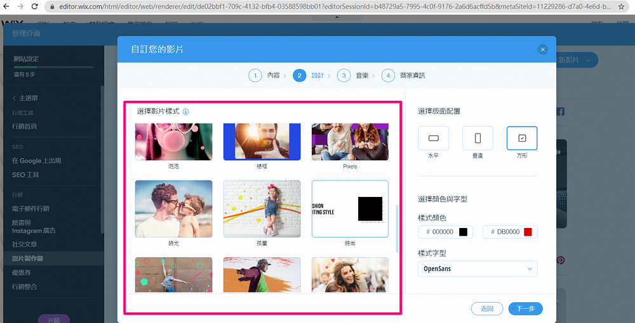Viewport: 635px width, 323px height.
Task: Click the 返回 back button
Action: (x=487, y=308)
